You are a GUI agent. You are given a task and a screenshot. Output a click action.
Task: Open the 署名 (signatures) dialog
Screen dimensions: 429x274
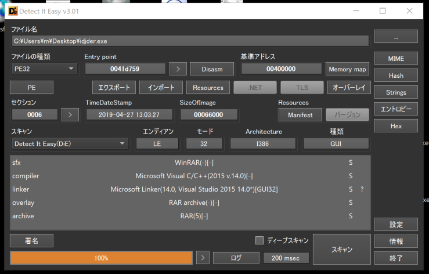point(31,240)
